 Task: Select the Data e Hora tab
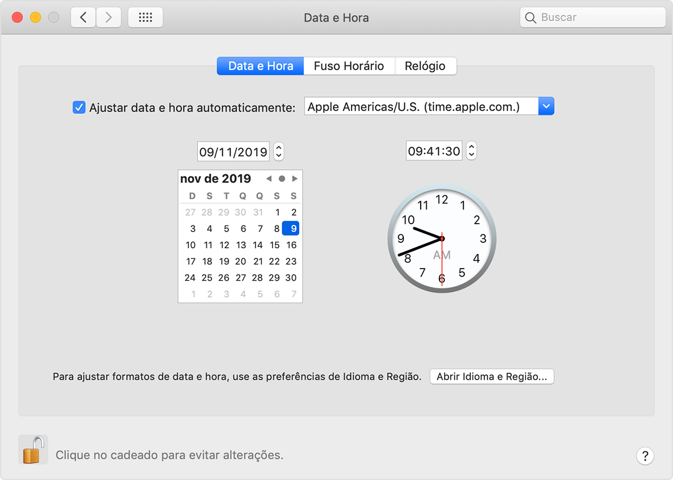(x=260, y=66)
